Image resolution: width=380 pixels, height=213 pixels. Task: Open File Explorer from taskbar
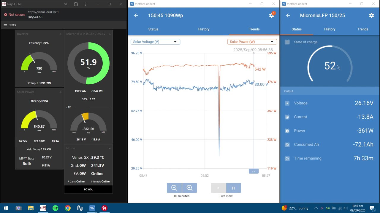pos(31,208)
